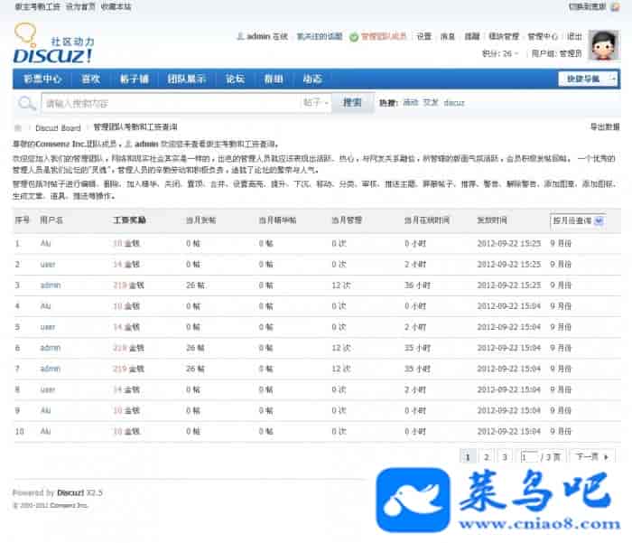Image resolution: width=632 pixels, height=543 pixels.
Task: Open the 设置 settings link
Action: 423,37
